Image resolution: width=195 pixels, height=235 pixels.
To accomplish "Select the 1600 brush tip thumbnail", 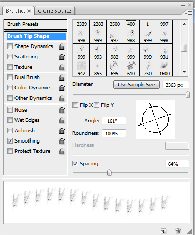I will tap(164, 69).
